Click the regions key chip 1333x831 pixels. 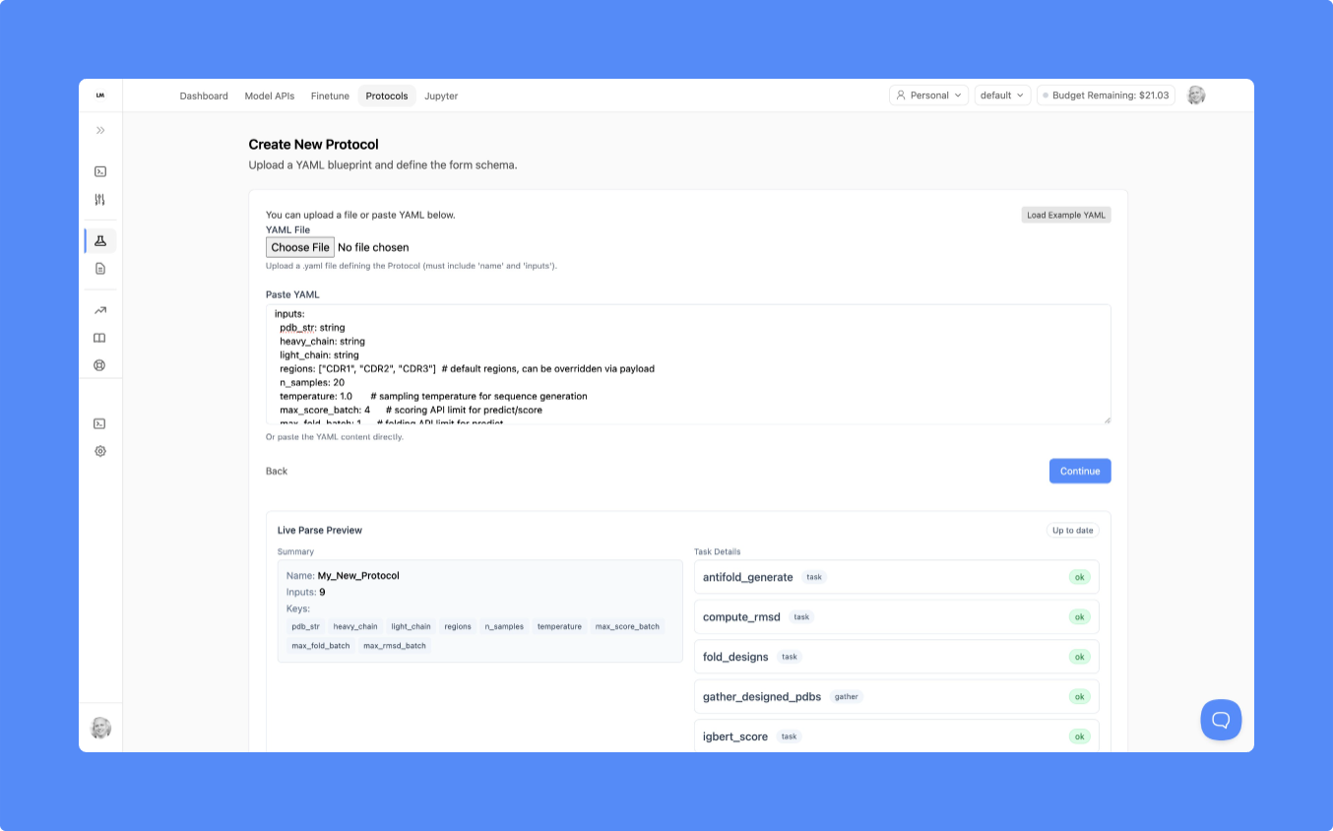pos(458,626)
